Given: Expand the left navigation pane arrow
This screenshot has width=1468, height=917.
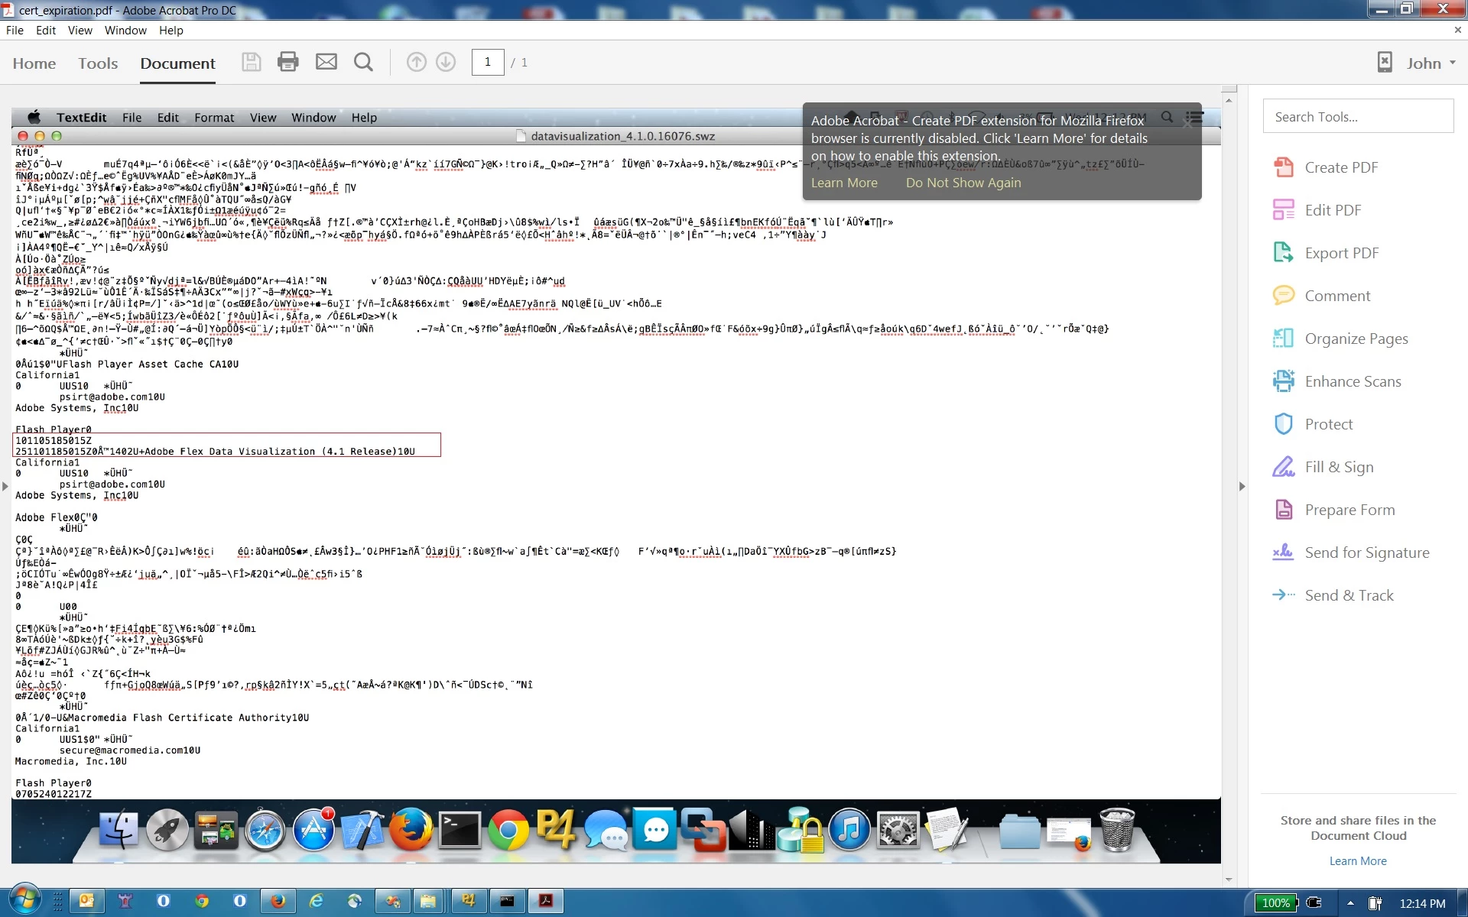Looking at the screenshot, I should click(5, 486).
